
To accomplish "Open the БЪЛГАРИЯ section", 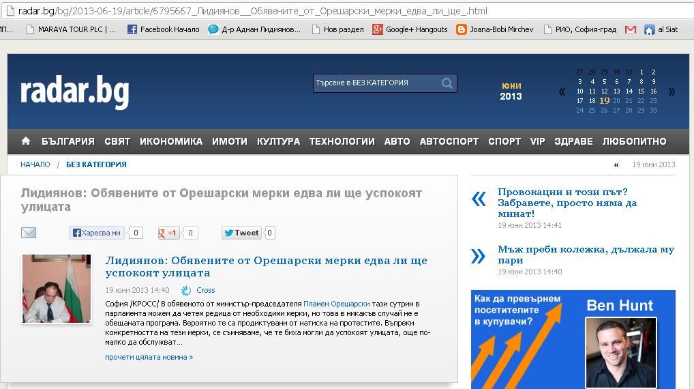I will click(68, 141).
